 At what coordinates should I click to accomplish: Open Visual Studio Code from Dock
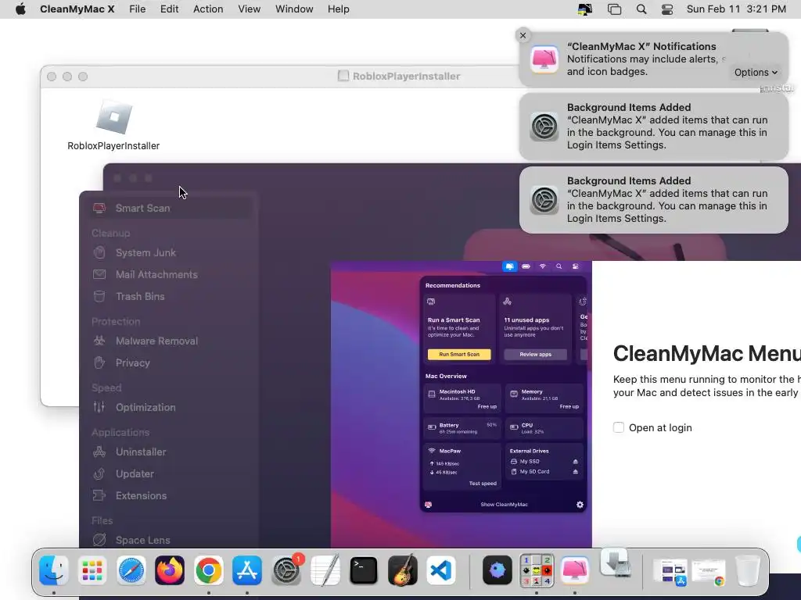(441, 570)
